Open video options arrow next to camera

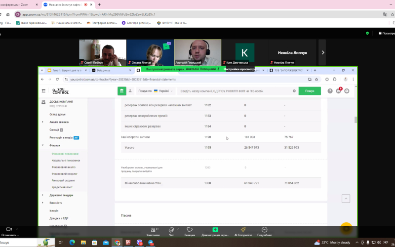pos(17,229)
